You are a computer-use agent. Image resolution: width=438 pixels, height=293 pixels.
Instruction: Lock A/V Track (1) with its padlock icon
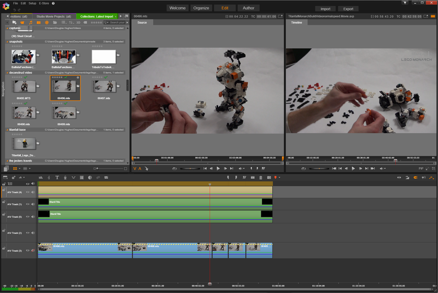4,203
